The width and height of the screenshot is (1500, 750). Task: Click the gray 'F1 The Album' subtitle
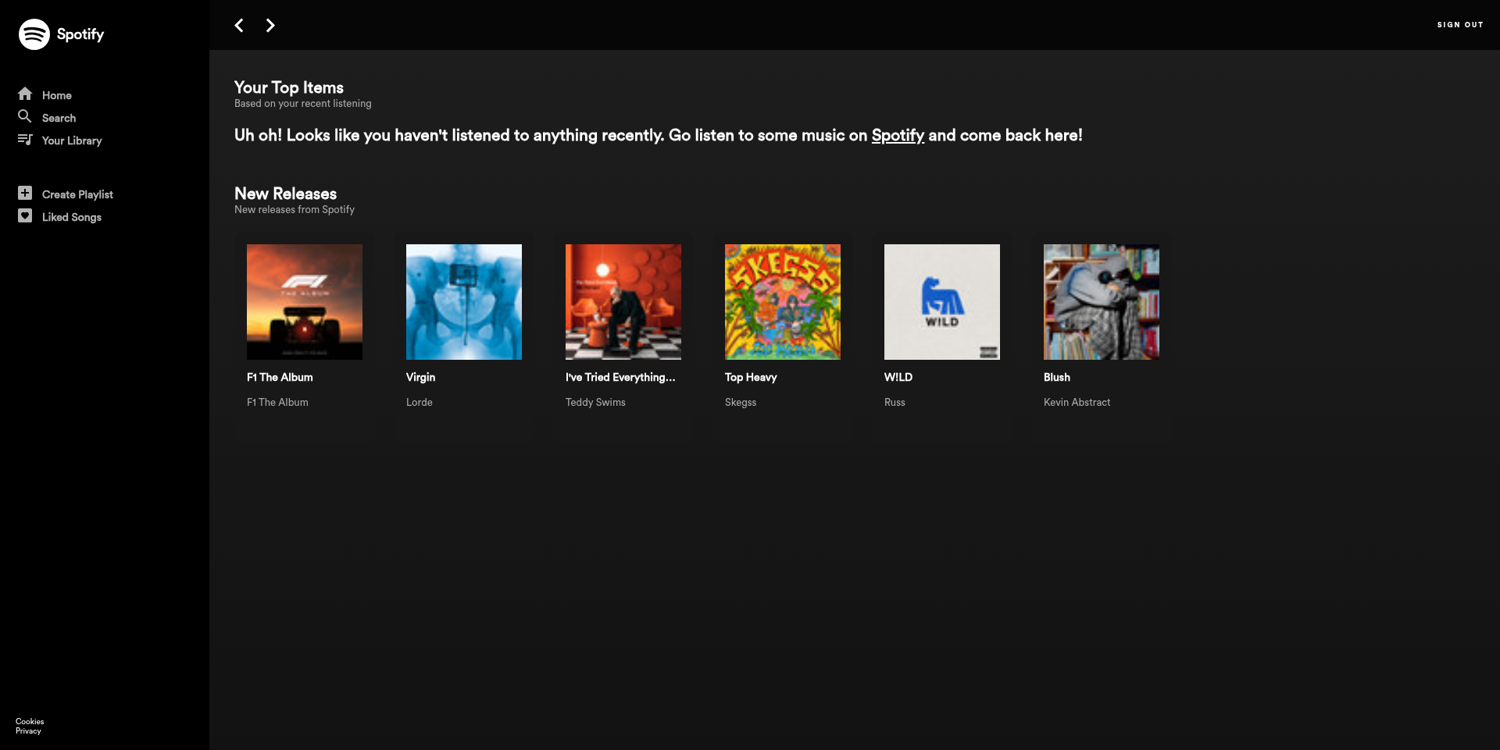277,402
